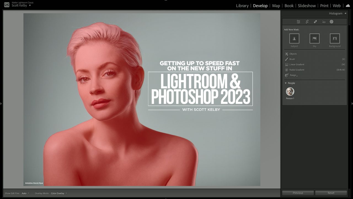
Task: Add a Select Subject mask
Action: coord(294,39)
